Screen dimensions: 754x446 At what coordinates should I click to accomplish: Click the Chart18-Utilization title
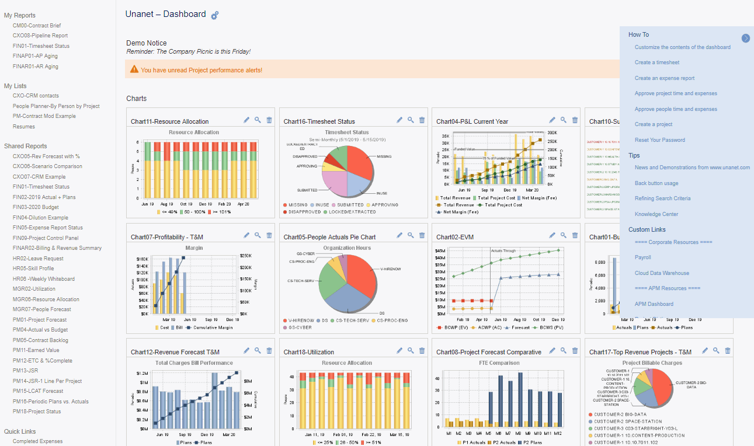(x=309, y=352)
